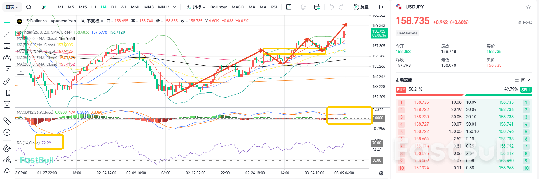Switch to D1 timeframe
Viewport: 539px width, 179px height.
point(114,7)
